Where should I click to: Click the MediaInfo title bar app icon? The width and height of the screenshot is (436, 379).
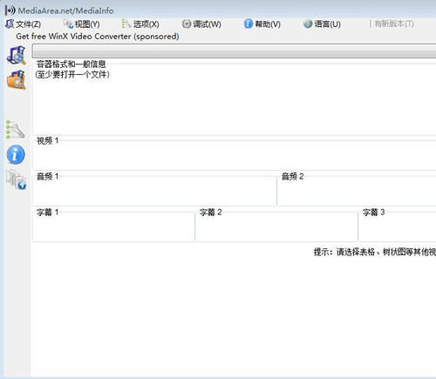(10, 10)
